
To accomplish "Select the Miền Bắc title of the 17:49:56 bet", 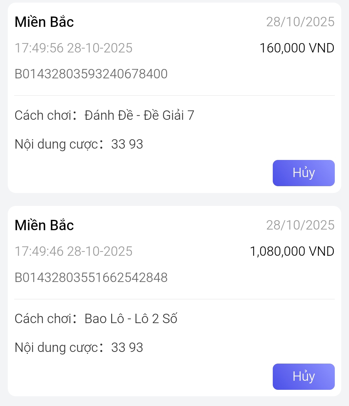I will (x=44, y=22).
